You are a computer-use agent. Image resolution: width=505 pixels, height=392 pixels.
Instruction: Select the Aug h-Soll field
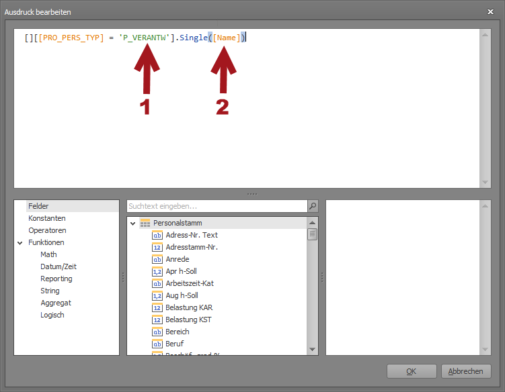pos(182,295)
